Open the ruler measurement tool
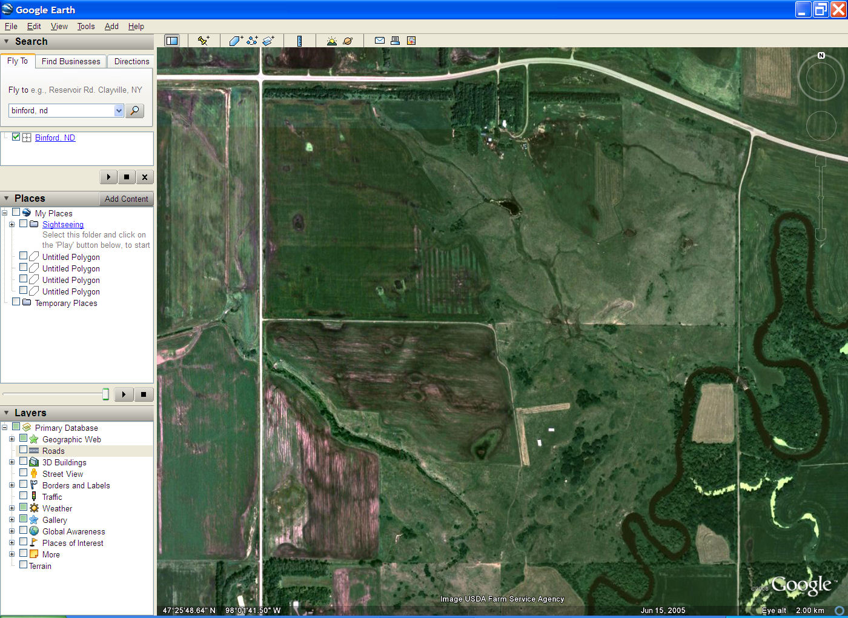The width and height of the screenshot is (848, 618). [x=299, y=41]
